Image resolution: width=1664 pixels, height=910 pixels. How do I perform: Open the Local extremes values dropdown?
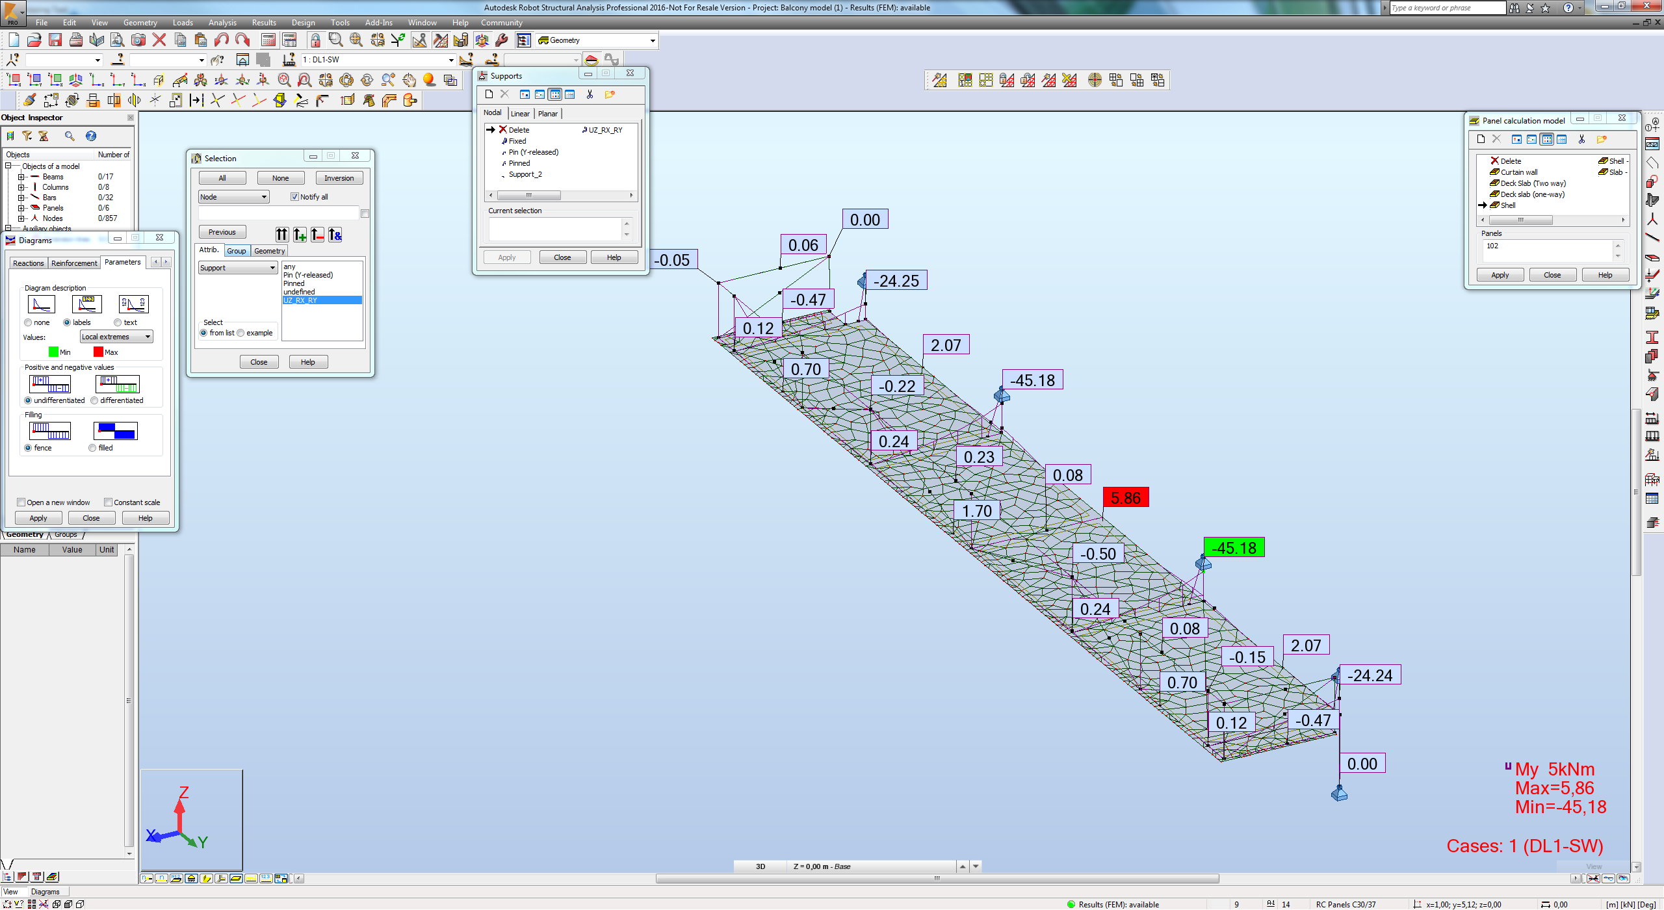coord(116,337)
